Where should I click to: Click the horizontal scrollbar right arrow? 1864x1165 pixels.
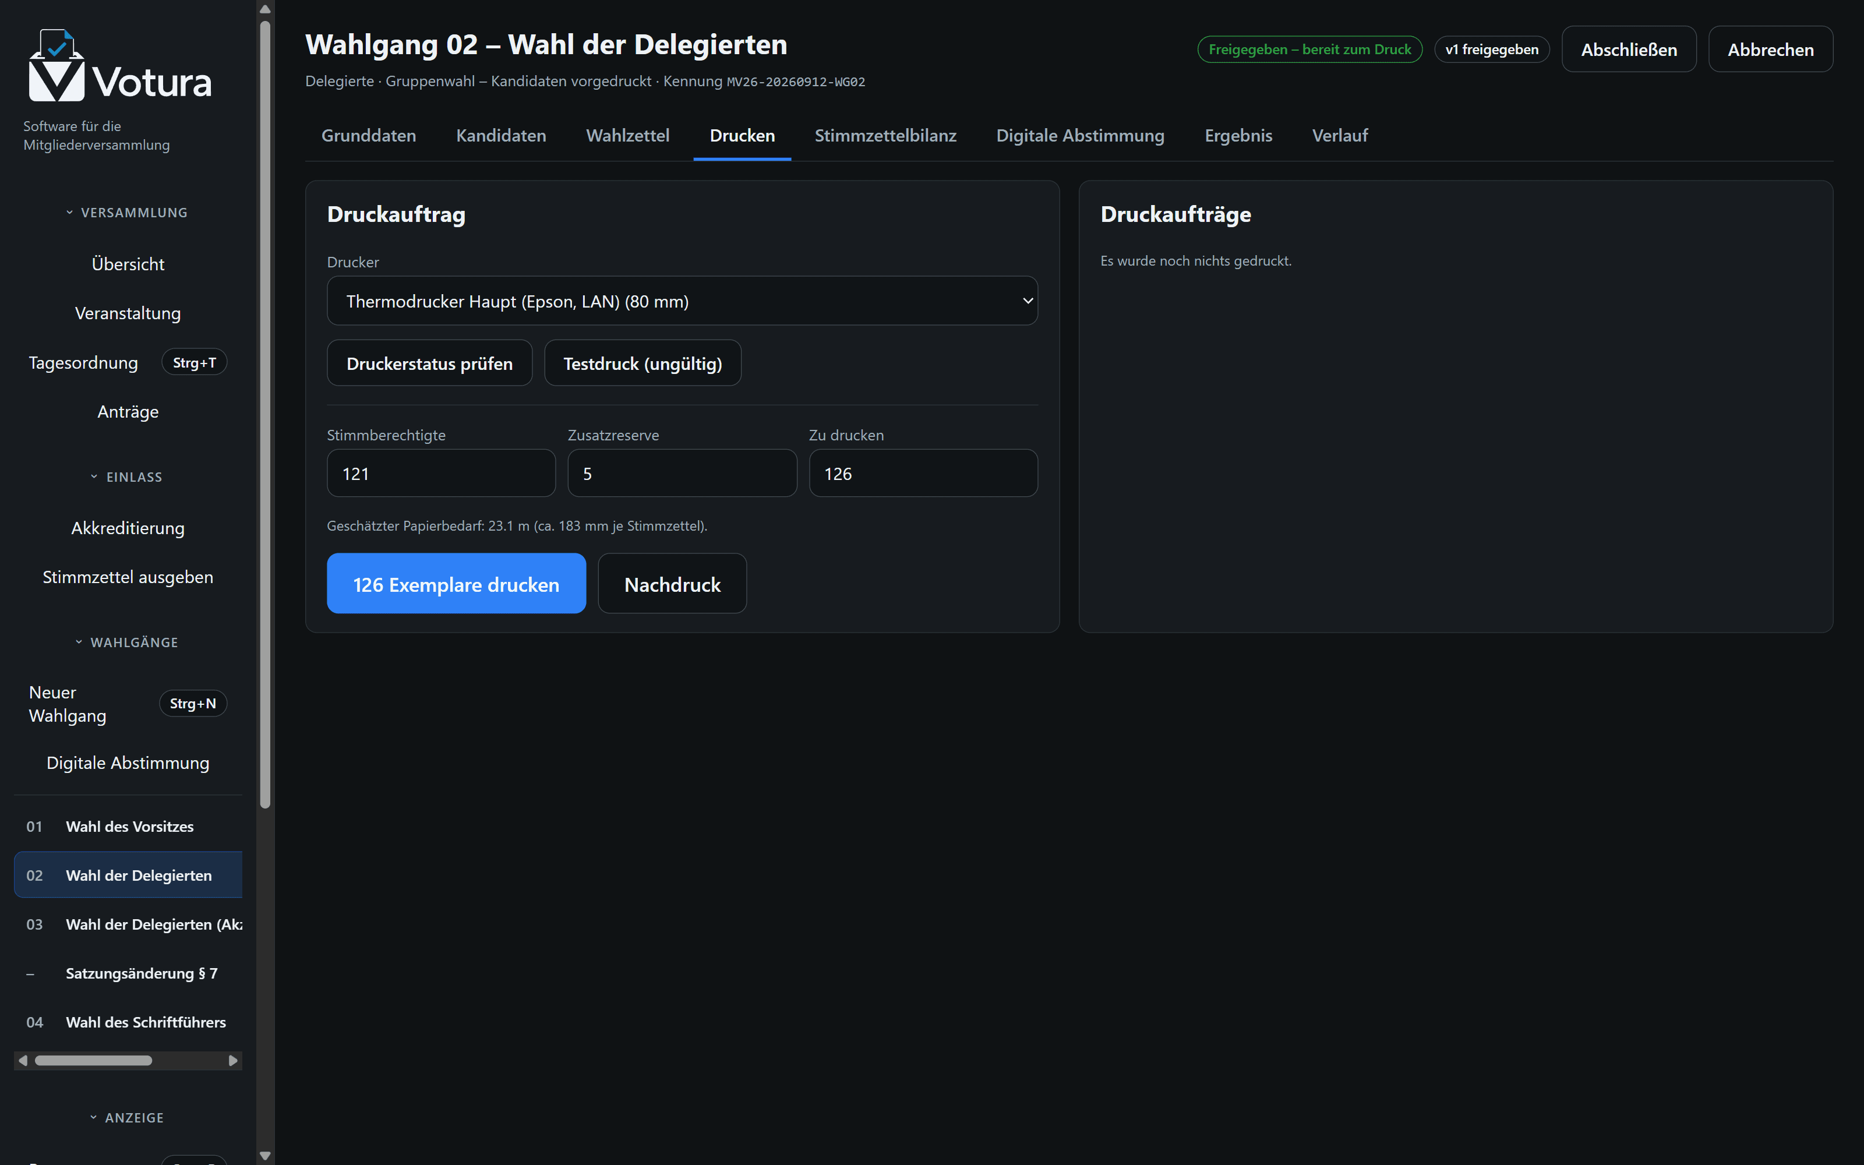pos(234,1061)
